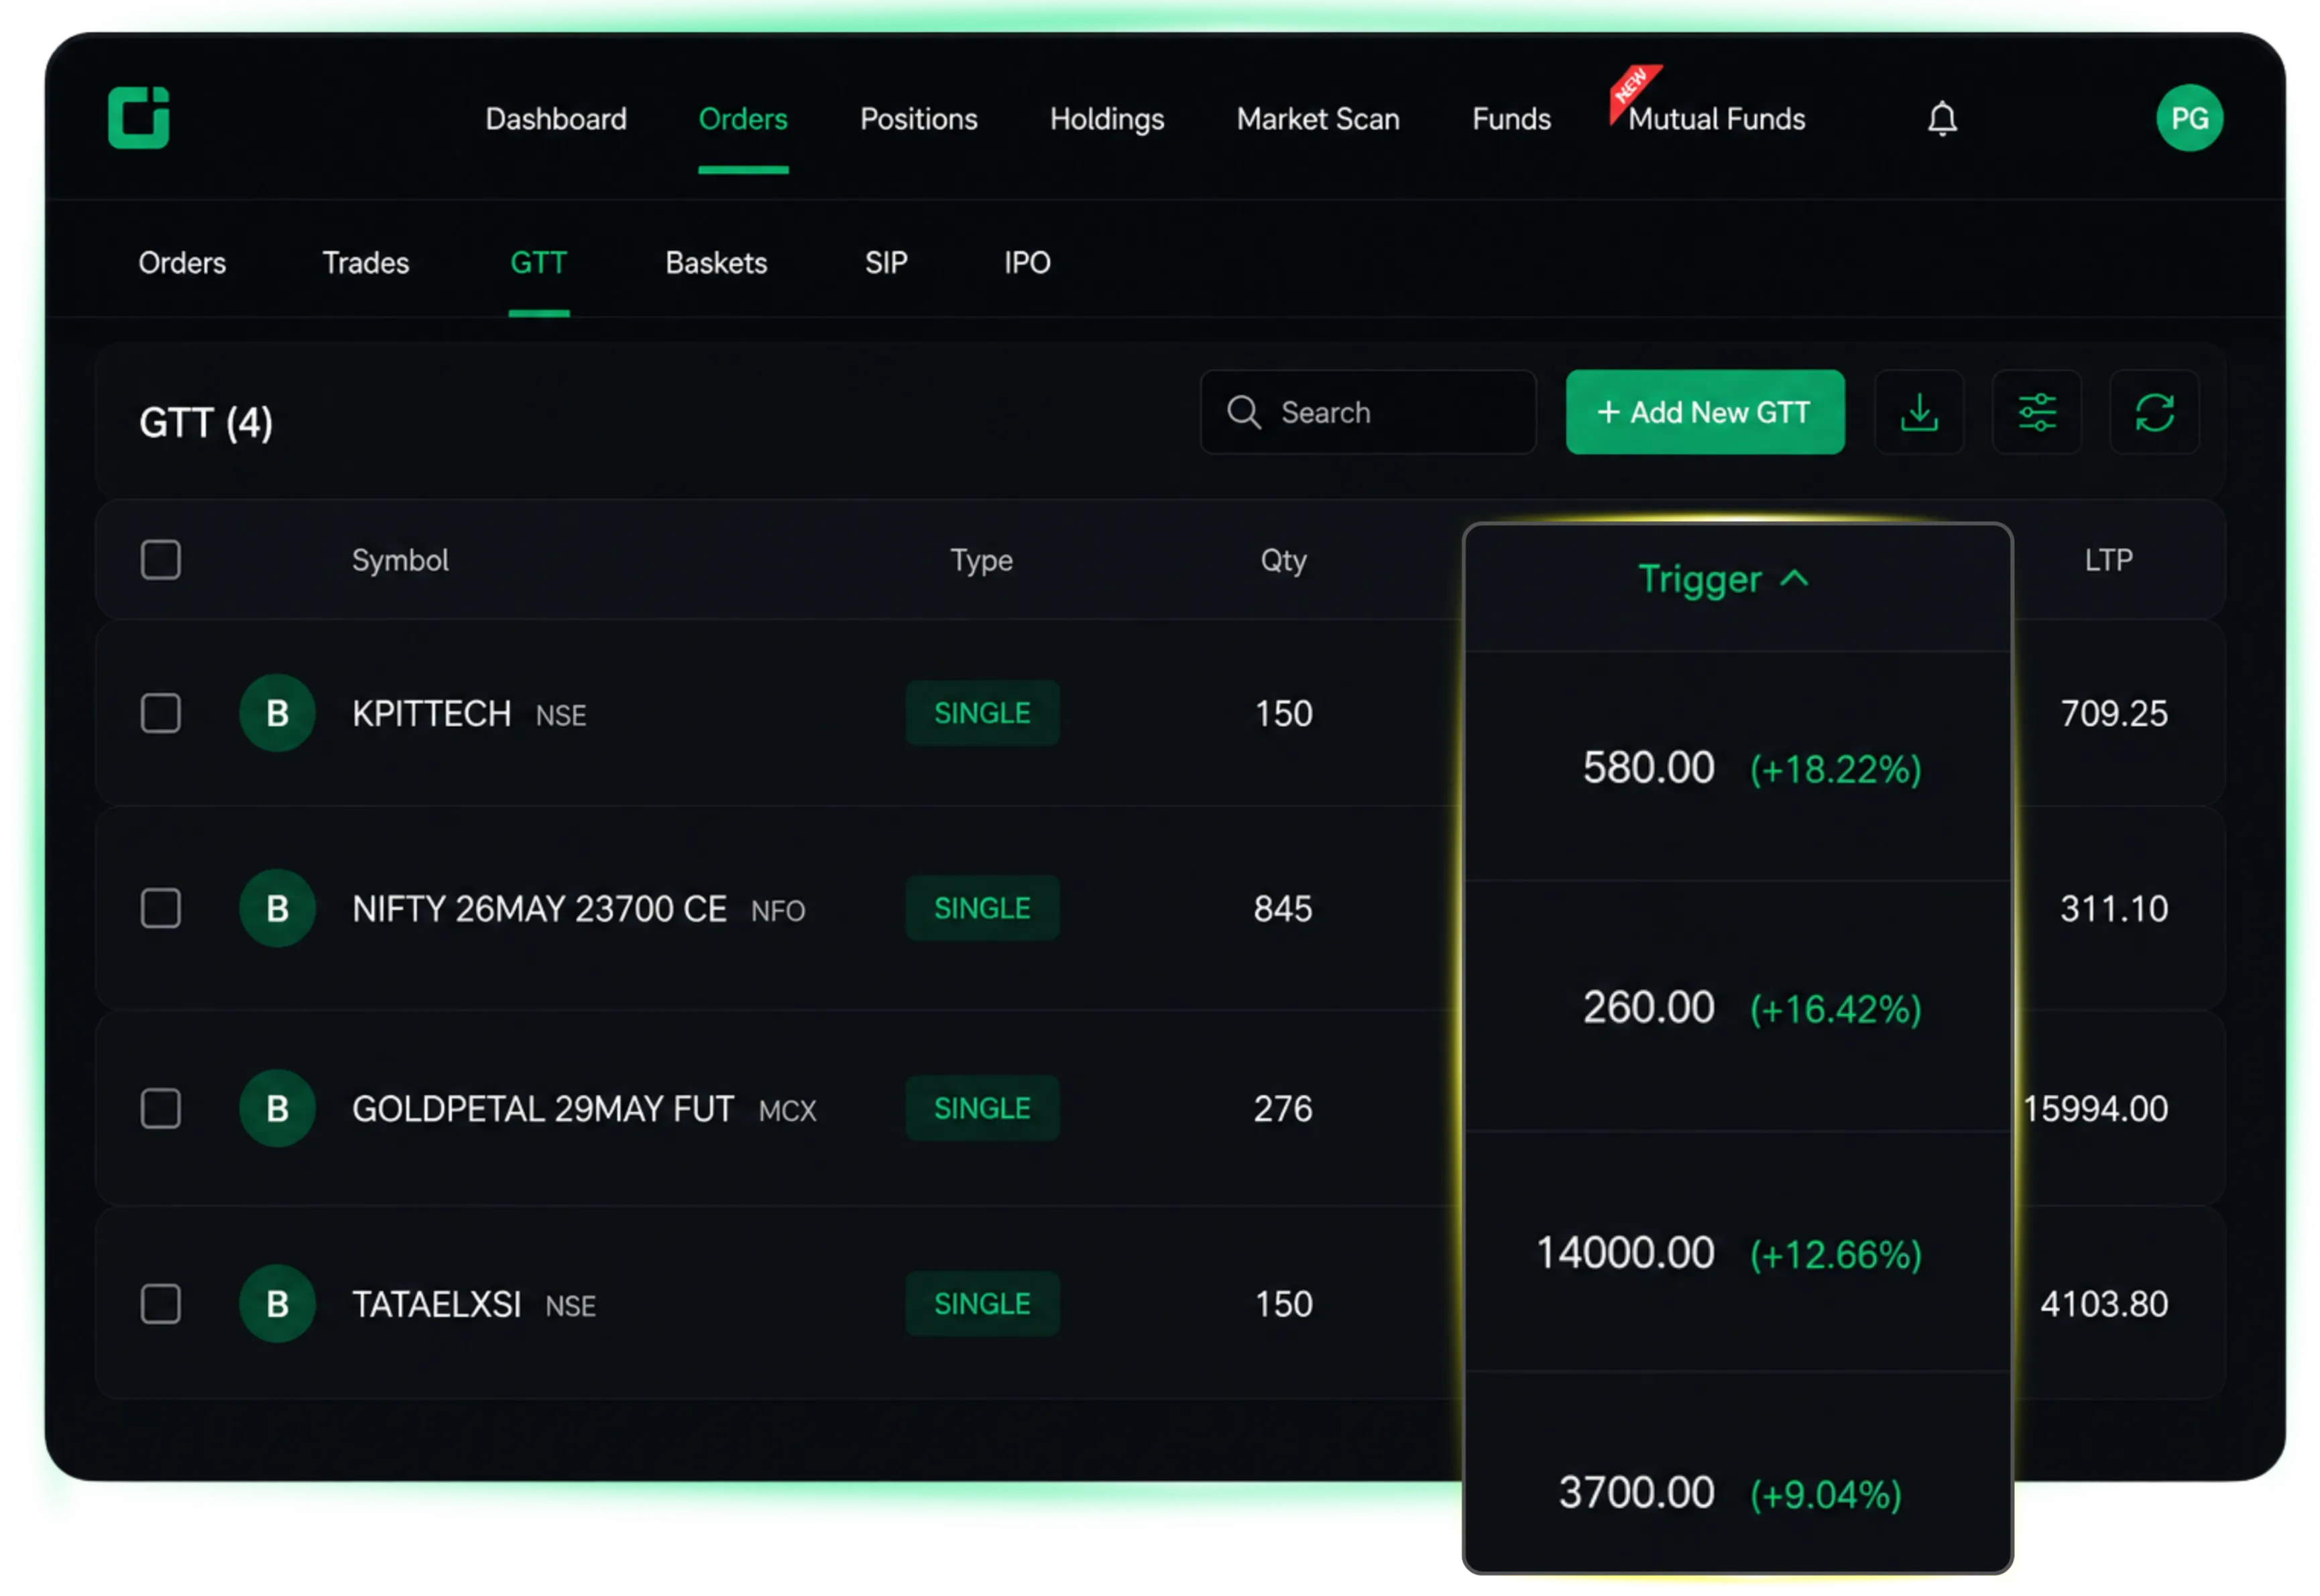Viewport: 2320px width, 1596px height.
Task: Click the (+18.22%) trigger percentage
Action: 1835,769
